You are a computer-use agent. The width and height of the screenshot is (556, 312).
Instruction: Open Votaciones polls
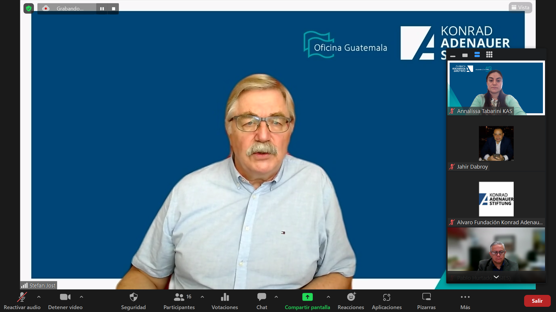225,301
